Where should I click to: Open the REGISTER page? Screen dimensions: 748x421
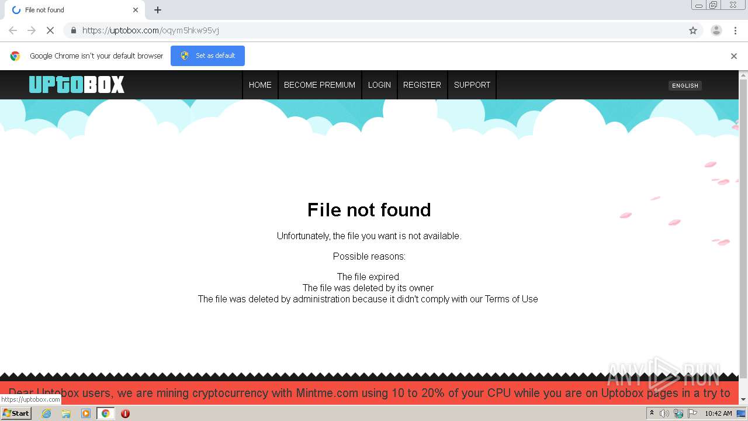click(x=422, y=85)
